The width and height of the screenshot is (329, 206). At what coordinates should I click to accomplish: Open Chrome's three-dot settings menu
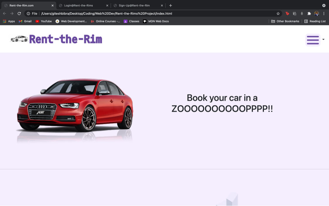pos(323,13)
